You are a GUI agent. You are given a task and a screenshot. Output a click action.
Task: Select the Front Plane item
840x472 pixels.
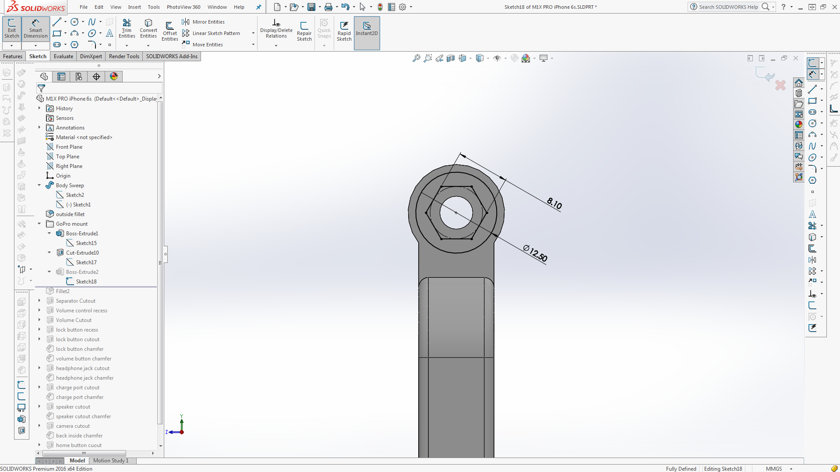(69, 147)
